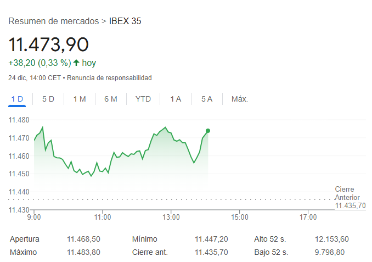372x262 pixels.
Task: Select the YTD range tab
Action: [143, 99]
